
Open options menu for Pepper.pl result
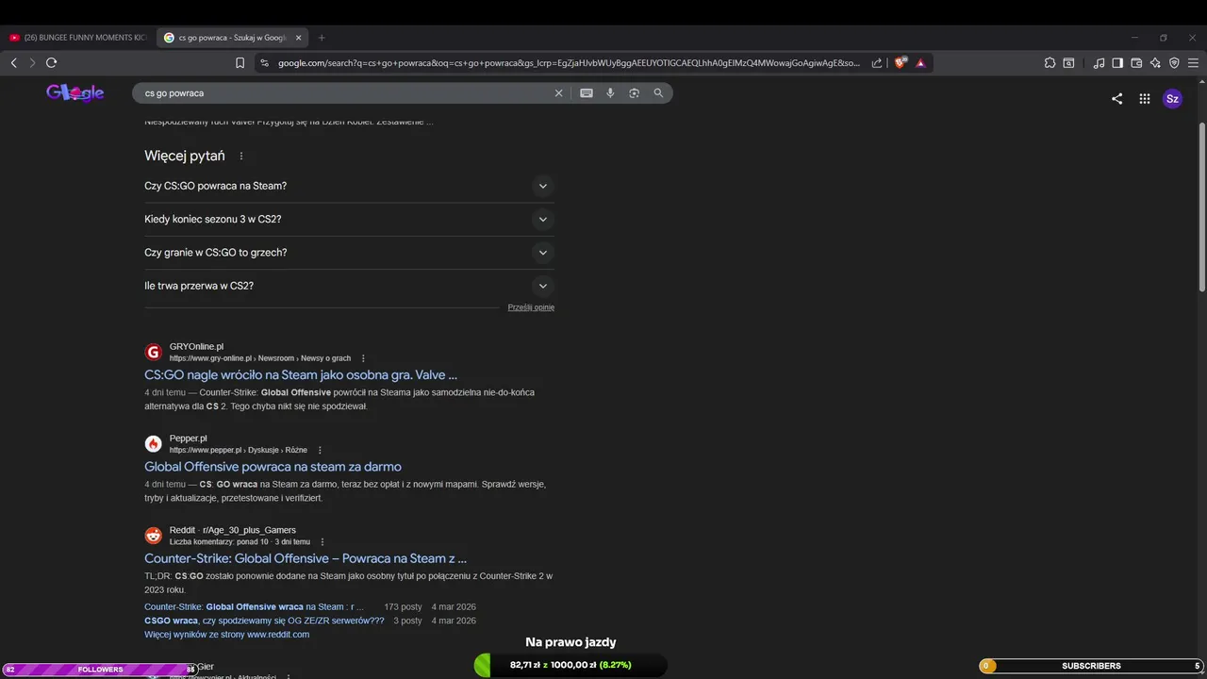tap(320, 450)
